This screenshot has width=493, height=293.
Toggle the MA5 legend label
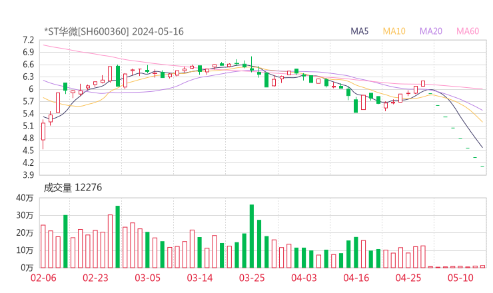pos(360,31)
